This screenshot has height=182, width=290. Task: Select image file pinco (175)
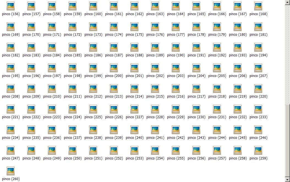tap(134, 27)
